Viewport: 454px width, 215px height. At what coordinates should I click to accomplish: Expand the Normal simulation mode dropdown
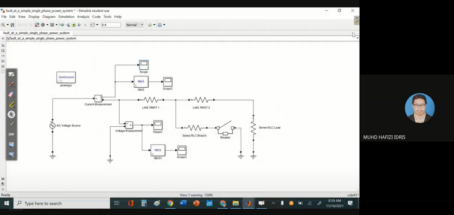point(134,25)
